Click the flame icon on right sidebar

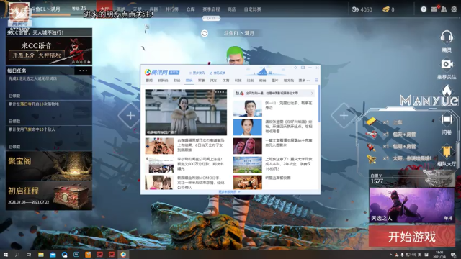pyautogui.click(x=447, y=91)
